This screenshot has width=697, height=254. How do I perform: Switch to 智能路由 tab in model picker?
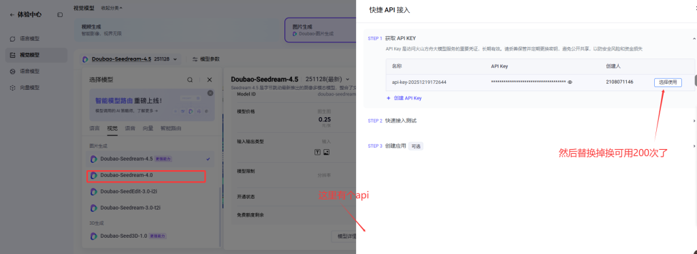click(x=171, y=128)
